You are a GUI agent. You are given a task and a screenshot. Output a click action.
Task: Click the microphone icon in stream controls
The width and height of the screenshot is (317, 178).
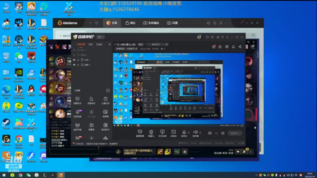click(x=184, y=132)
